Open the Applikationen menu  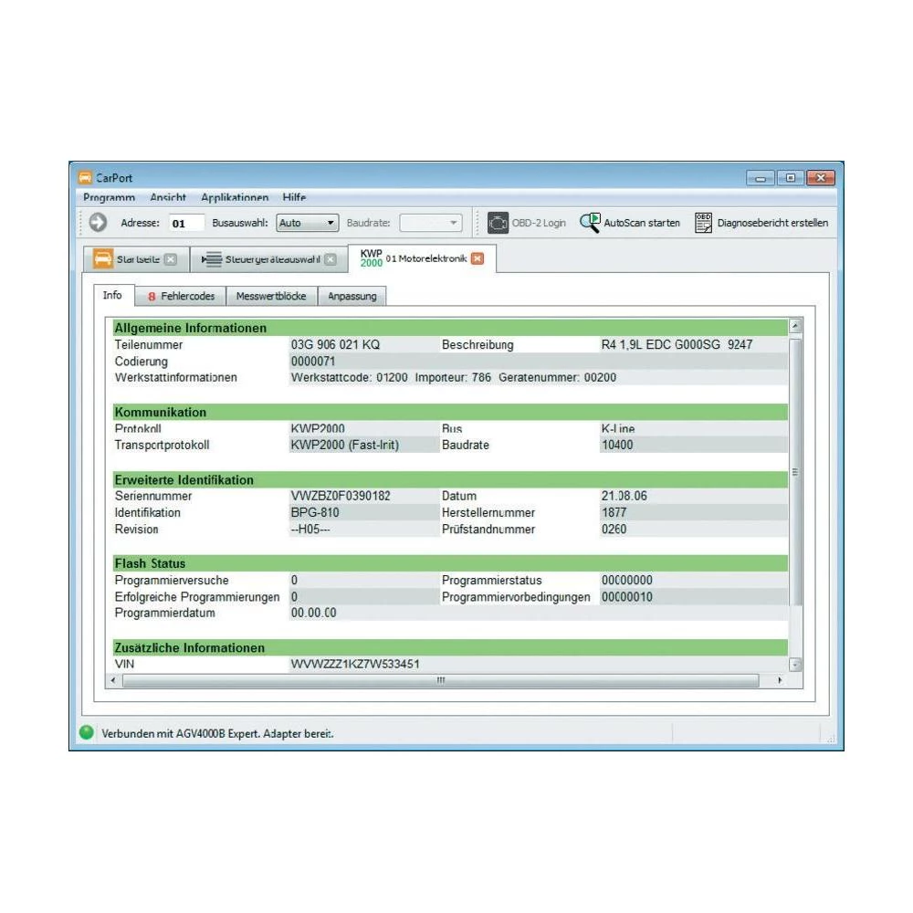[x=235, y=197]
